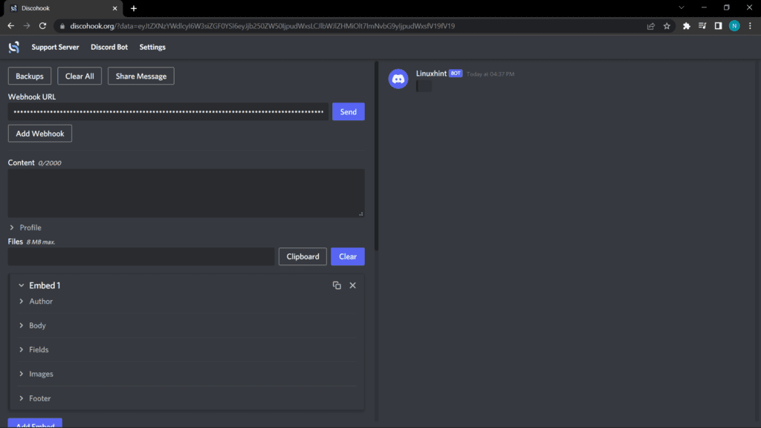Click the share page icon in address bar
Viewport: 761px width, 428px height.
(x=651, y=26)
